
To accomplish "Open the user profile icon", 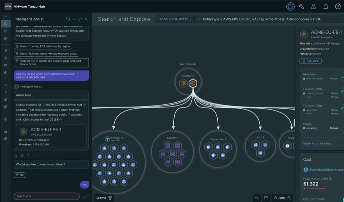I will (x=313, y=6).
